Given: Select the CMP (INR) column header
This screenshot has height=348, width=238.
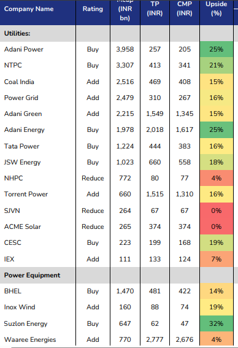Looking at the screenshot, I should pos(185,9).
